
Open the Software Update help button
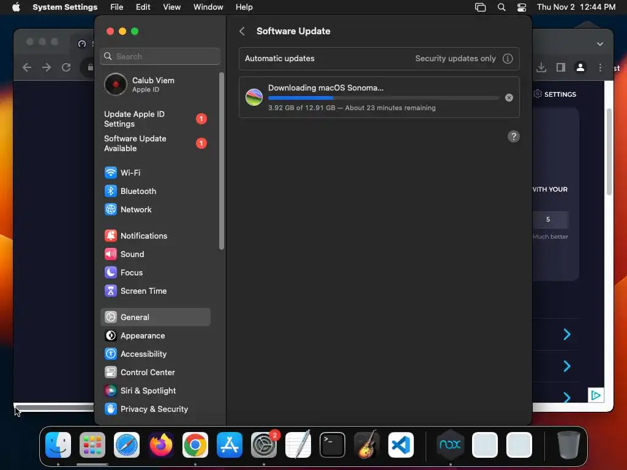click(514, 136)
